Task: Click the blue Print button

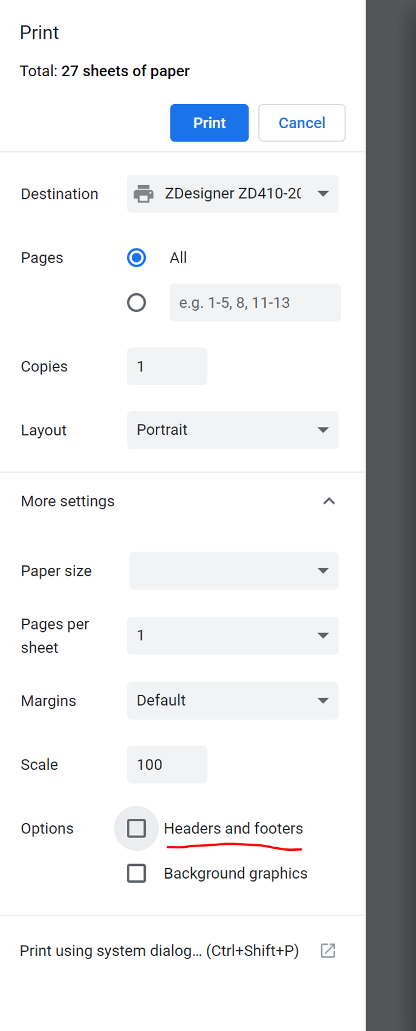Action: 209,123
